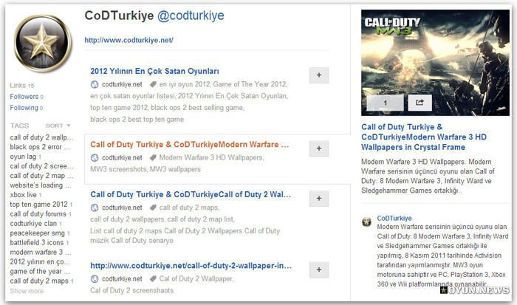Open 'Wallpapers in Crystal Frame' title in the right panel
Viewport: 517px width, 305px height.
(x=424, y=137)
